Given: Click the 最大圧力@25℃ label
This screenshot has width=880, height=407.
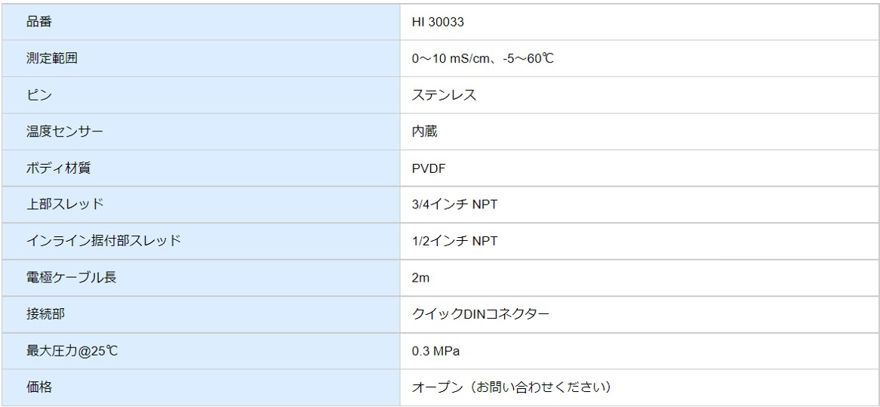Looking at the screenshot, I should pos(72,351).
